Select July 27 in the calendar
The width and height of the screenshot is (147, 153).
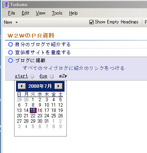point(19,121)
